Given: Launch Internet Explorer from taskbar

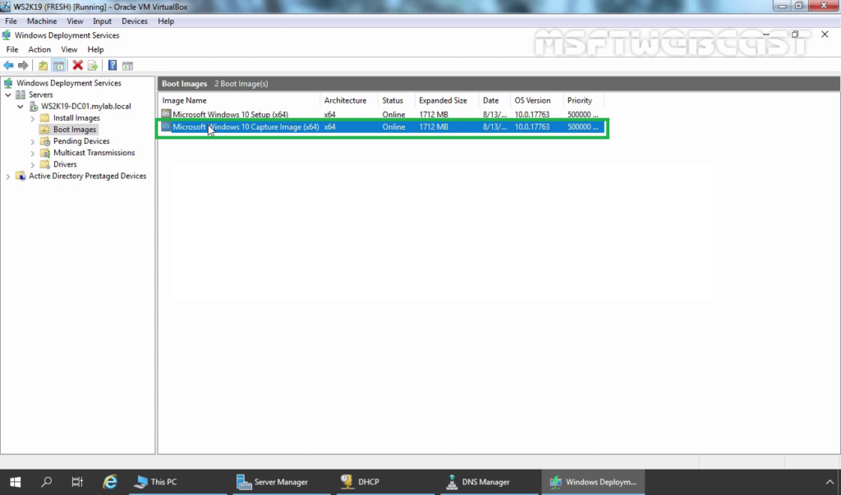Looking at the screenshot, I should [110, 482].
